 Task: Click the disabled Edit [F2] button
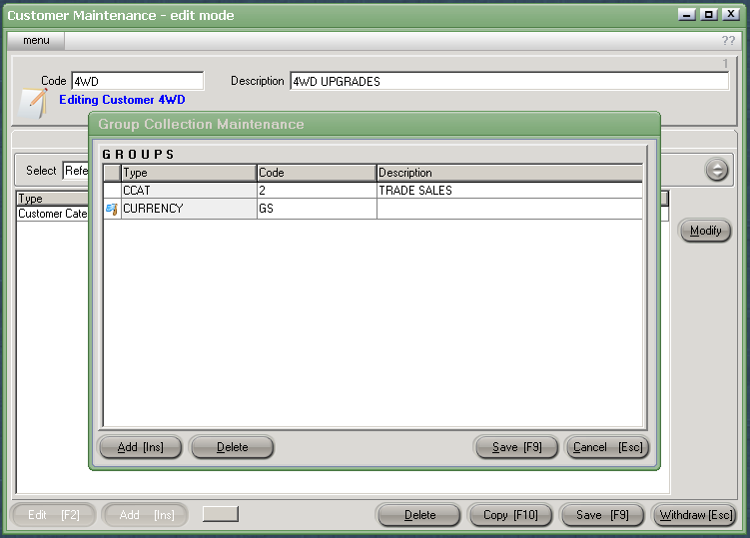point(53,515)
